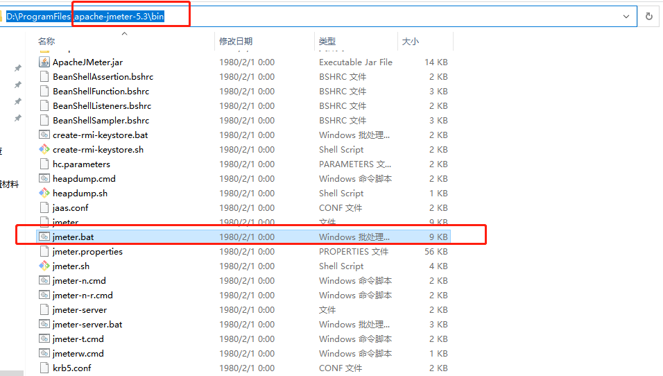Click the jmeter.bat batch file icon
Image resolution: width=663 pixels, height=376 pixels.
44,237
